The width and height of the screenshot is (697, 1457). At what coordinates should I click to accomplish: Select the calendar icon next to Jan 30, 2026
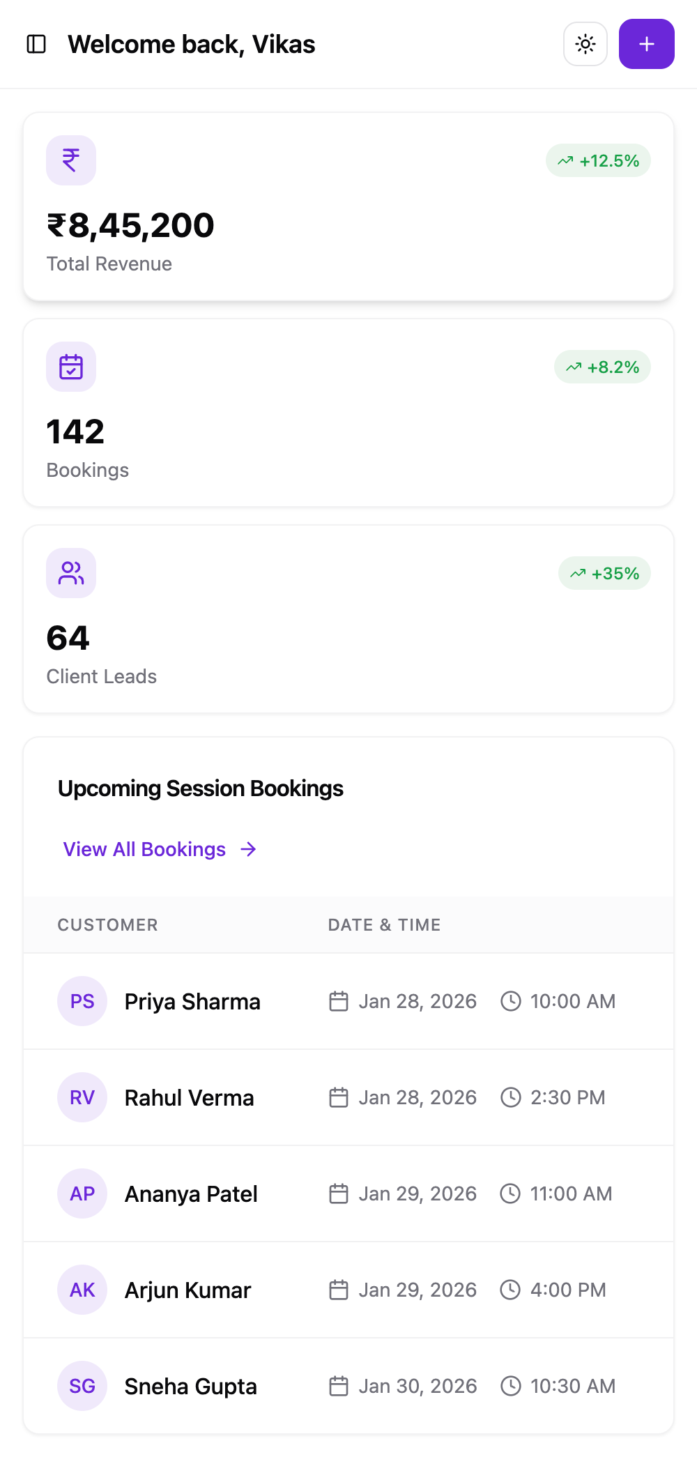pos(339,1386)
